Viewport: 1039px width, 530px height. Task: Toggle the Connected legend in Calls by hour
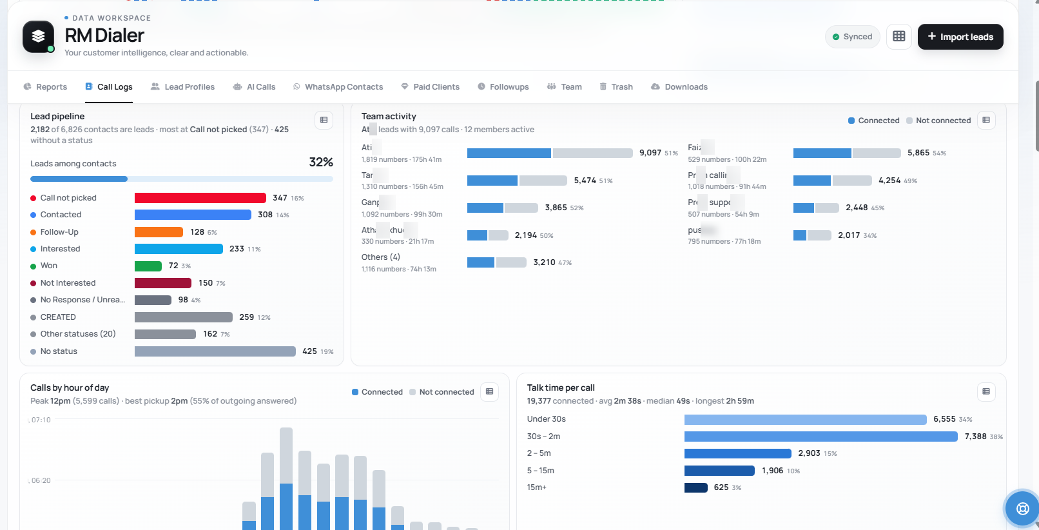[377, 392]
